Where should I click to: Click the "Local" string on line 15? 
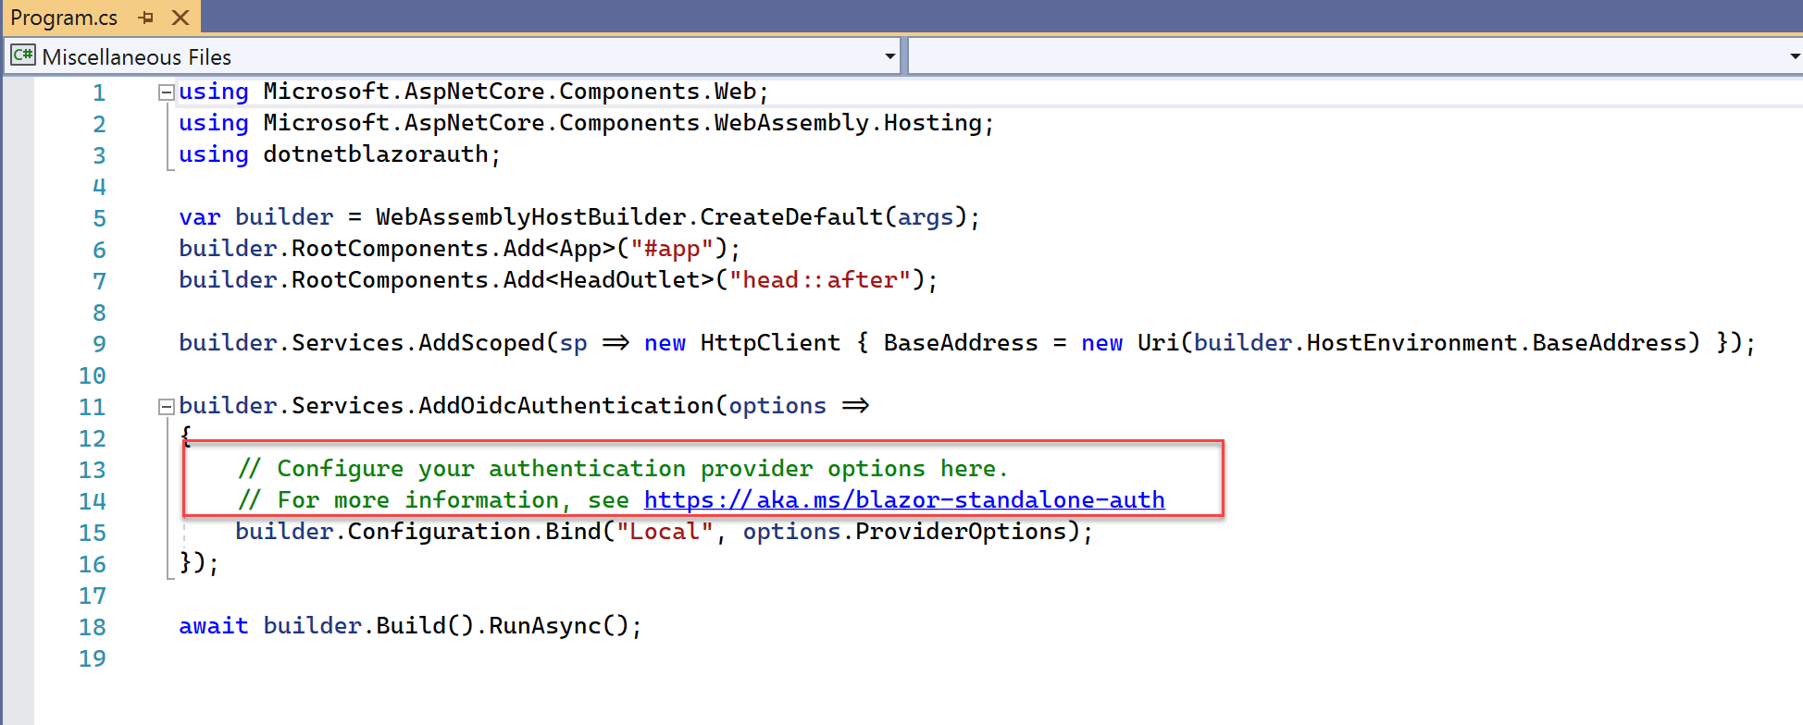[x=664, y=532]
